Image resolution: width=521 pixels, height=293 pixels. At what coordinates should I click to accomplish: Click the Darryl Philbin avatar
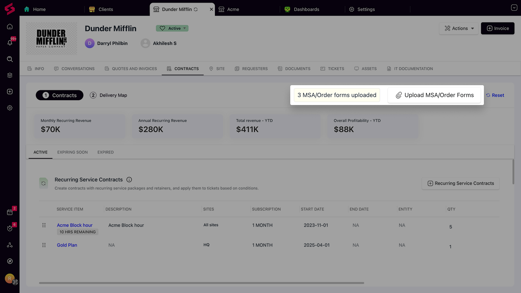click(x=90, y=43)
